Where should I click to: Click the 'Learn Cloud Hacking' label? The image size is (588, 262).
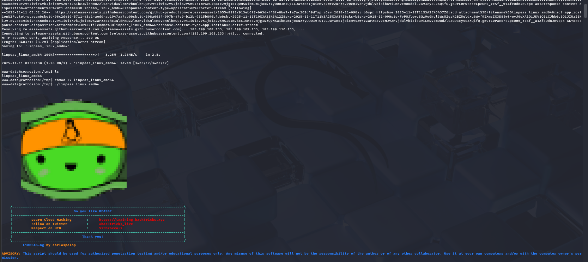click(x=51, y=220)
